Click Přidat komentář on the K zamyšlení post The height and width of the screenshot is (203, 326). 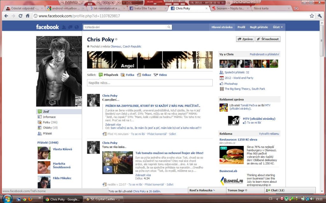coord(157,134)
